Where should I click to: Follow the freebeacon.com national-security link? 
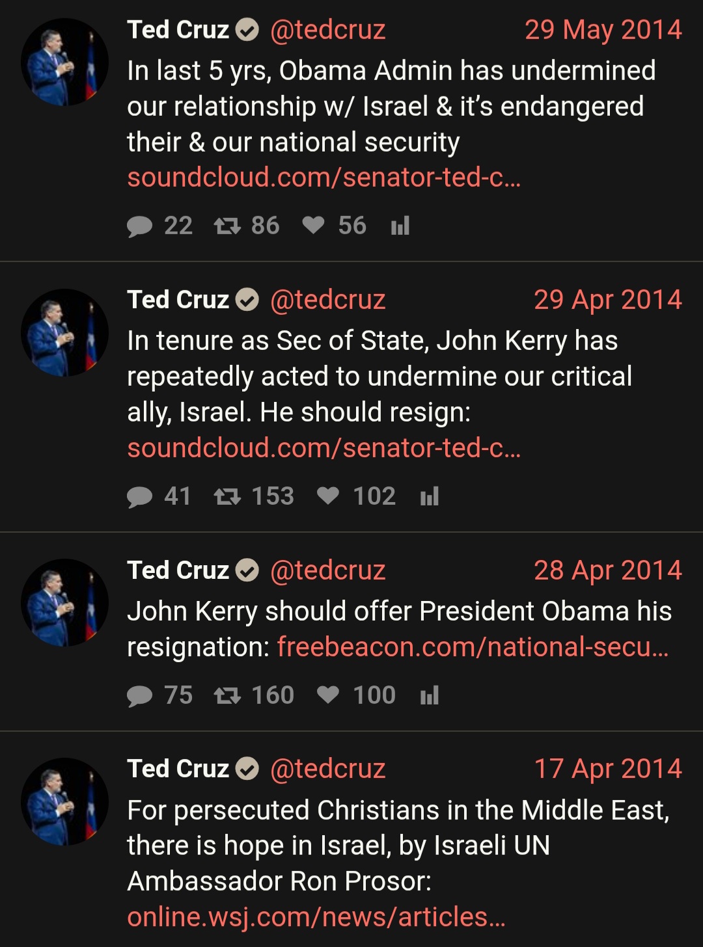pyautogui.click(x=473, y=647)
